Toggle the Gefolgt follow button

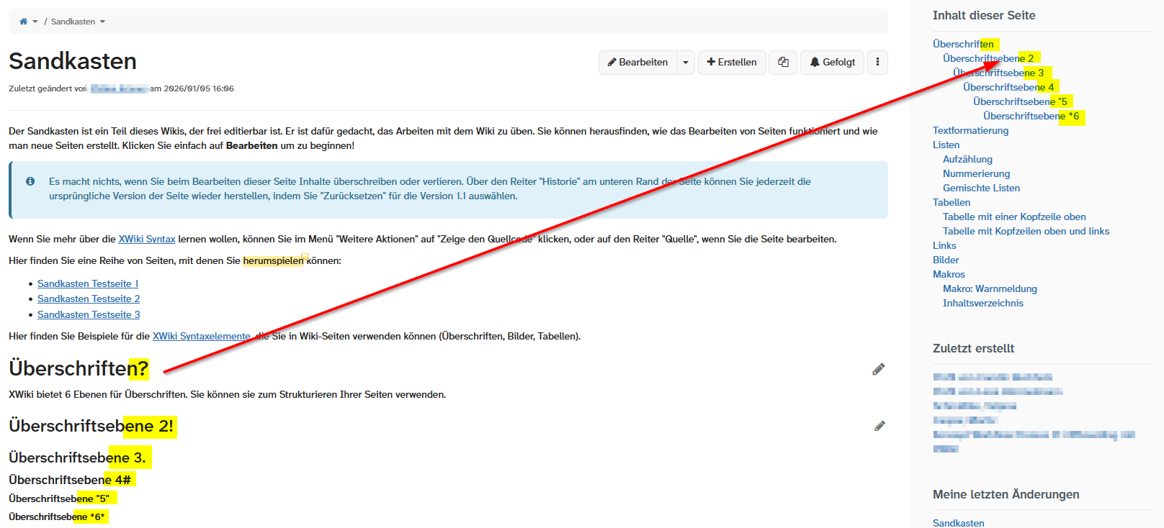coord(833,63)
